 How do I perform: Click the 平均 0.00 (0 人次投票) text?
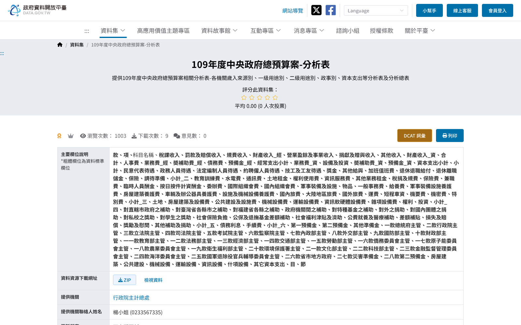pos(260,106)
